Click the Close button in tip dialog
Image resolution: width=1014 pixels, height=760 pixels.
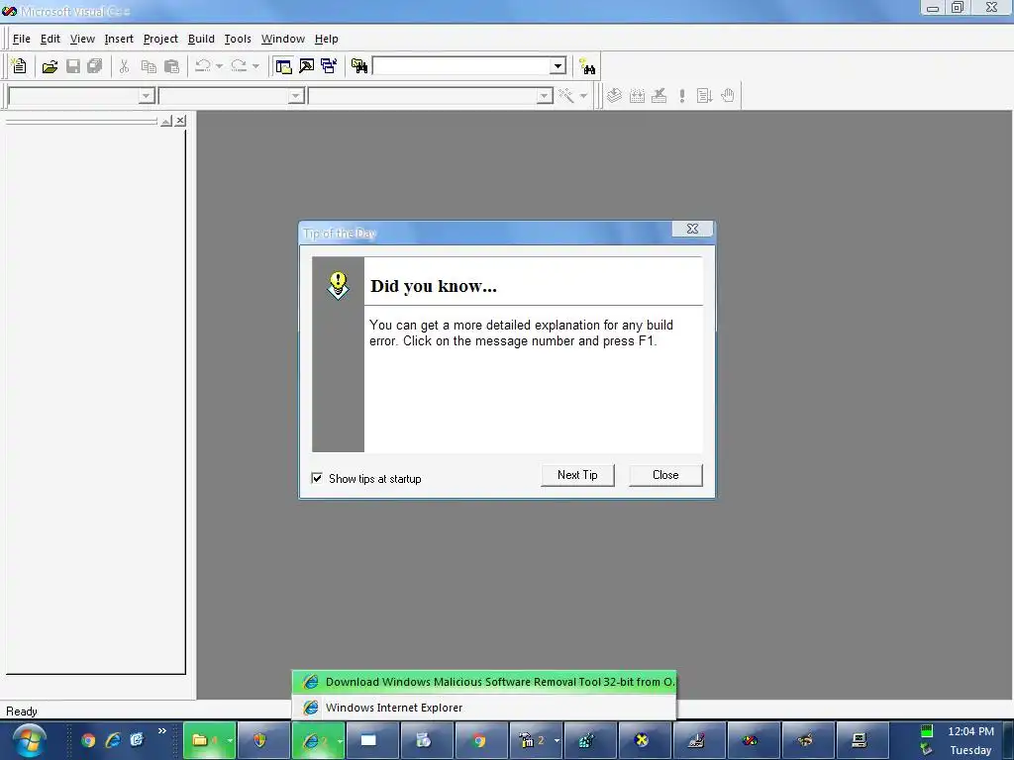click(x=665, y=475)
